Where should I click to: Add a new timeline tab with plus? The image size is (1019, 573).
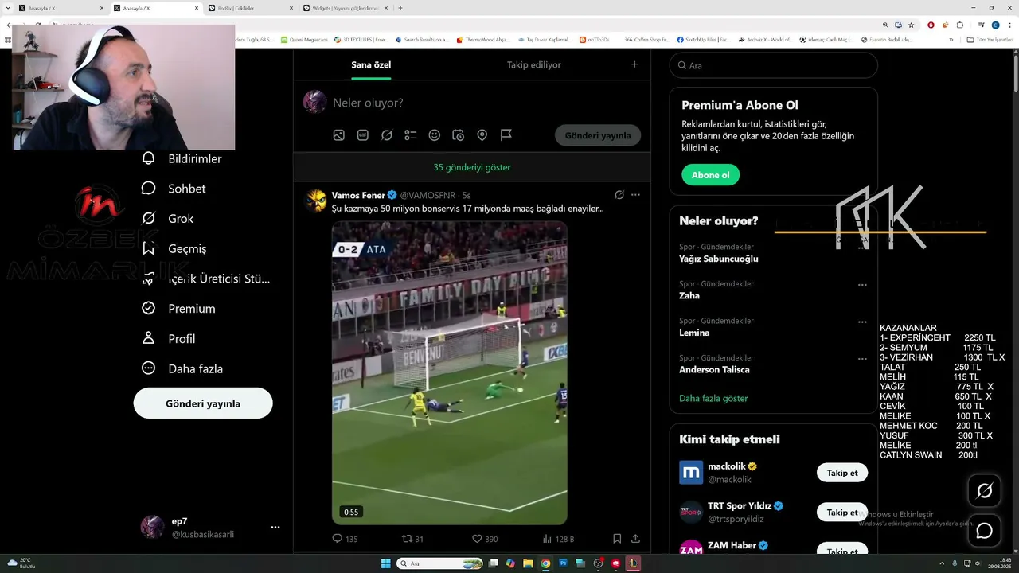[x=634, y=64]
